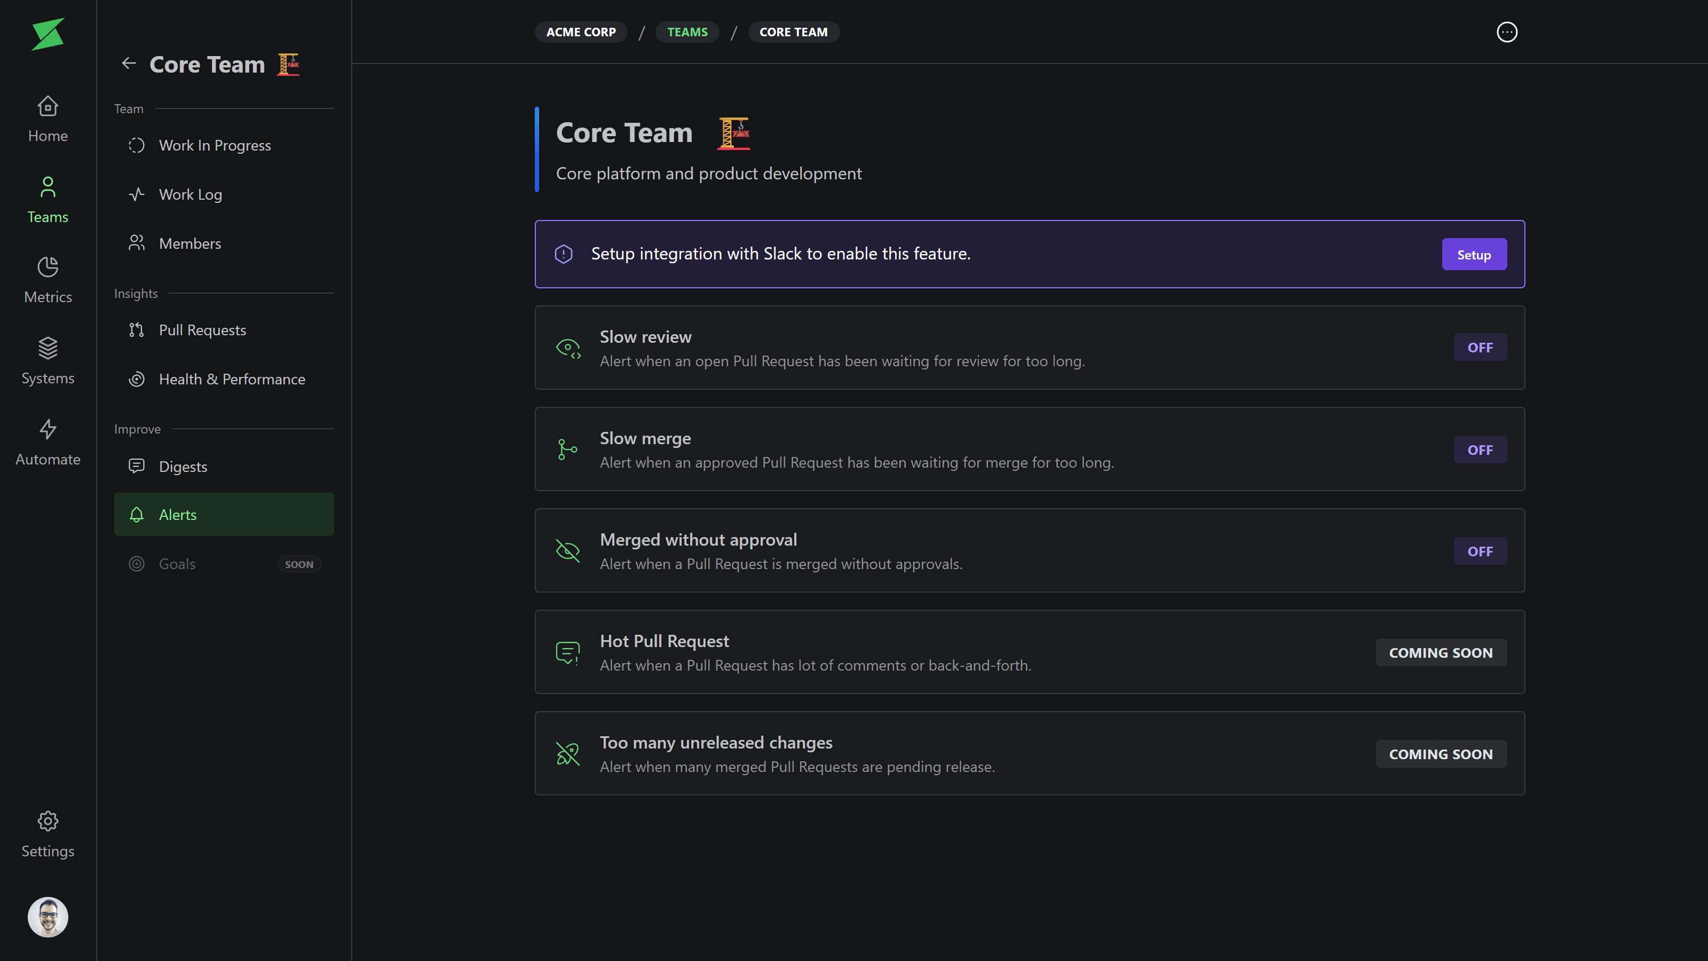
Task: Open the Metrics pie chart icon
Action: click(x=48, y=267)
